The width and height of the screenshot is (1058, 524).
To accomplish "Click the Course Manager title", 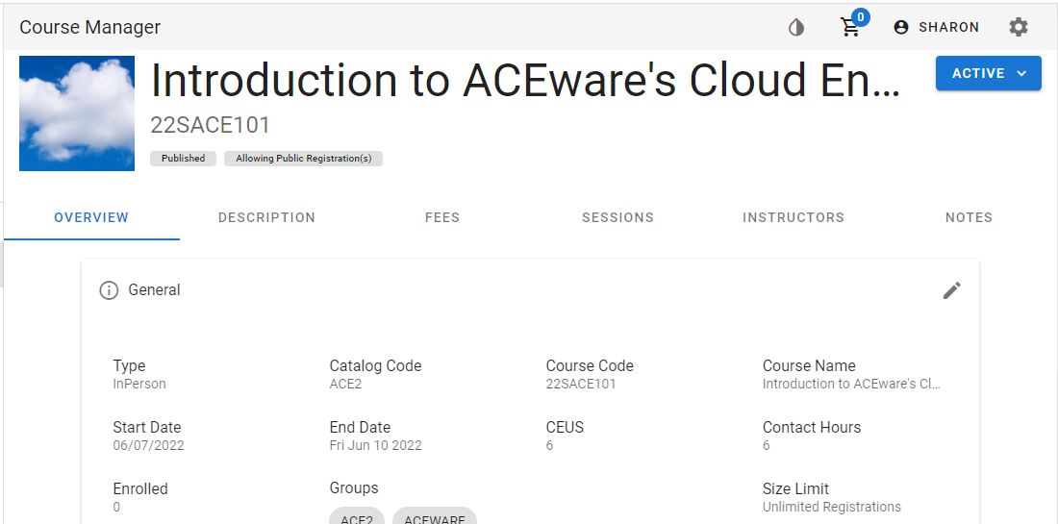I will point(89,27).
